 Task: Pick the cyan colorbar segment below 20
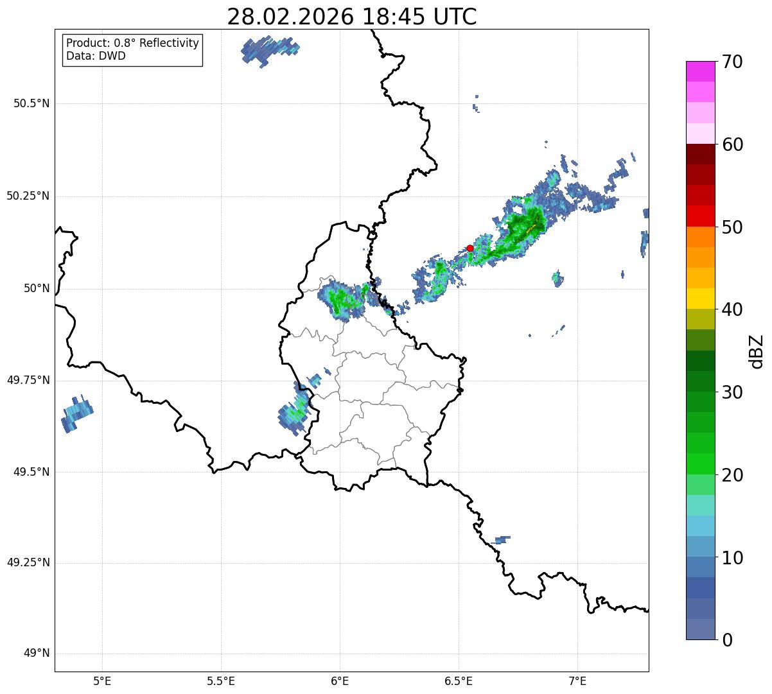point(701,505)
